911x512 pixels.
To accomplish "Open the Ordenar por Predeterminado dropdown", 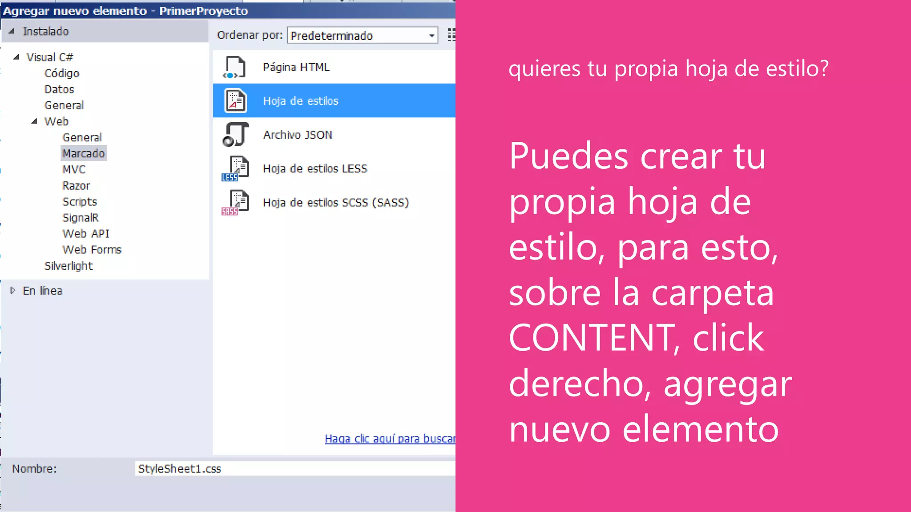I will 363,35.
